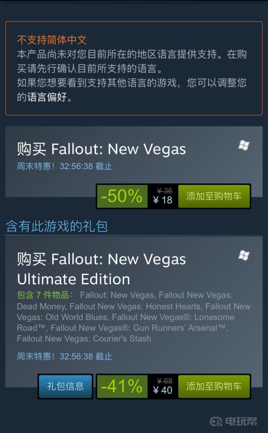
Task: Click the Windows platform icon beside Fallout: New Vegas
Action: tap(244, 145)
